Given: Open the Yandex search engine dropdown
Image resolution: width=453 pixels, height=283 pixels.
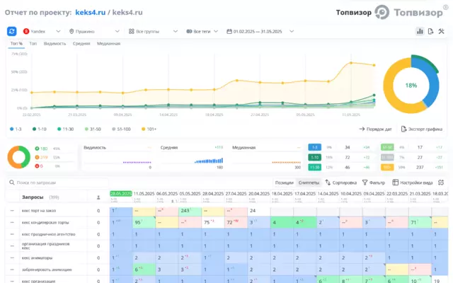Looking at the screenshot, I should pos(42,31).
